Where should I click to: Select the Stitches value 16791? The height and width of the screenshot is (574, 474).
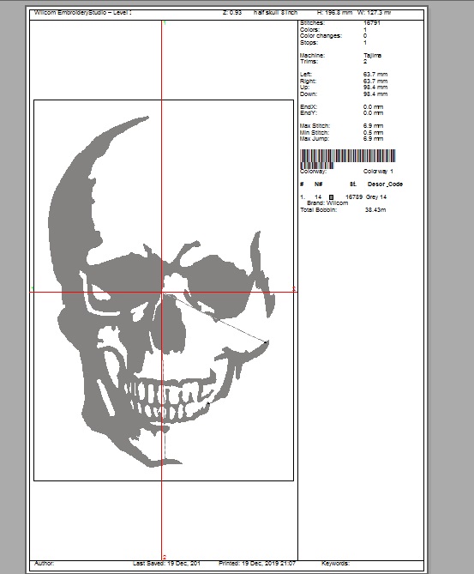pyautogui.click(x=372, y=23)
